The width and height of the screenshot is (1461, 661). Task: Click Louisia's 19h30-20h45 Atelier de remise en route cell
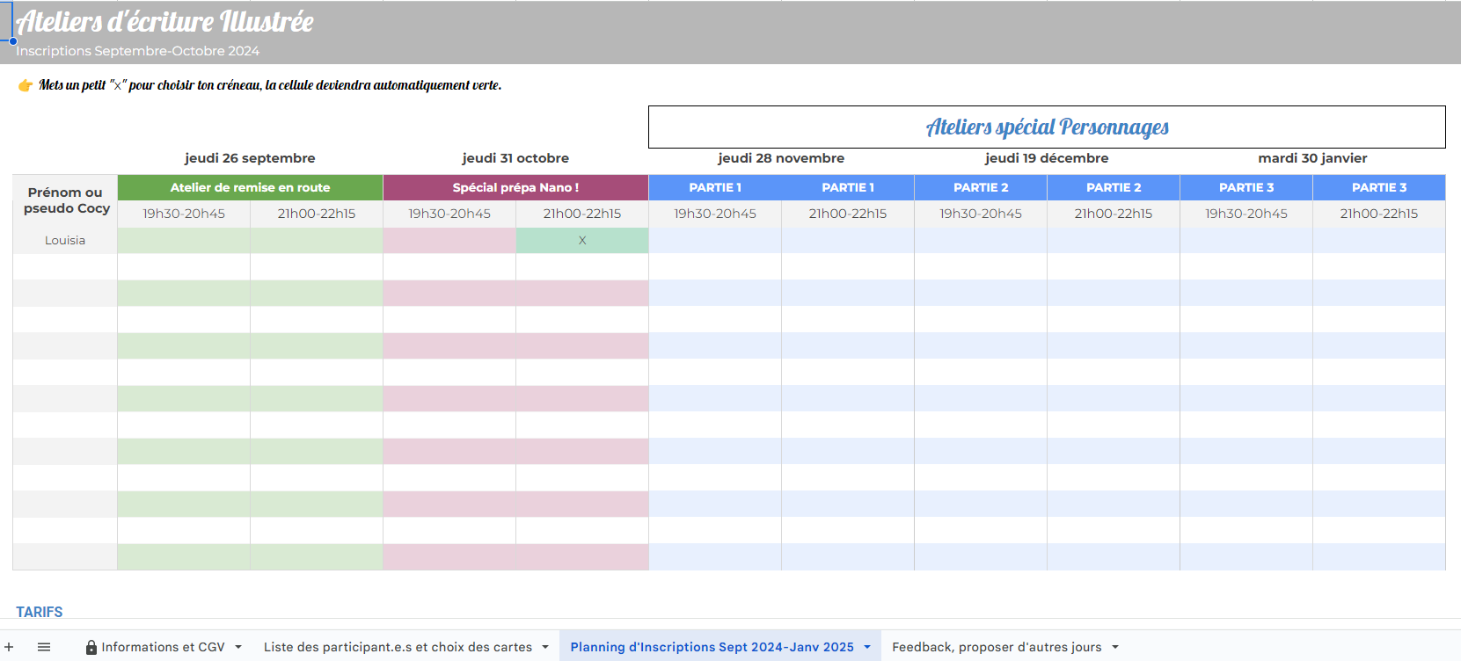tap(184, 240)
